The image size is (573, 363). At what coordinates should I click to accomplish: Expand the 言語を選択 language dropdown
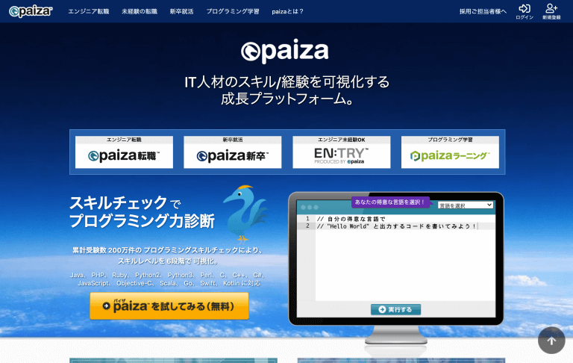pos(466,205)
